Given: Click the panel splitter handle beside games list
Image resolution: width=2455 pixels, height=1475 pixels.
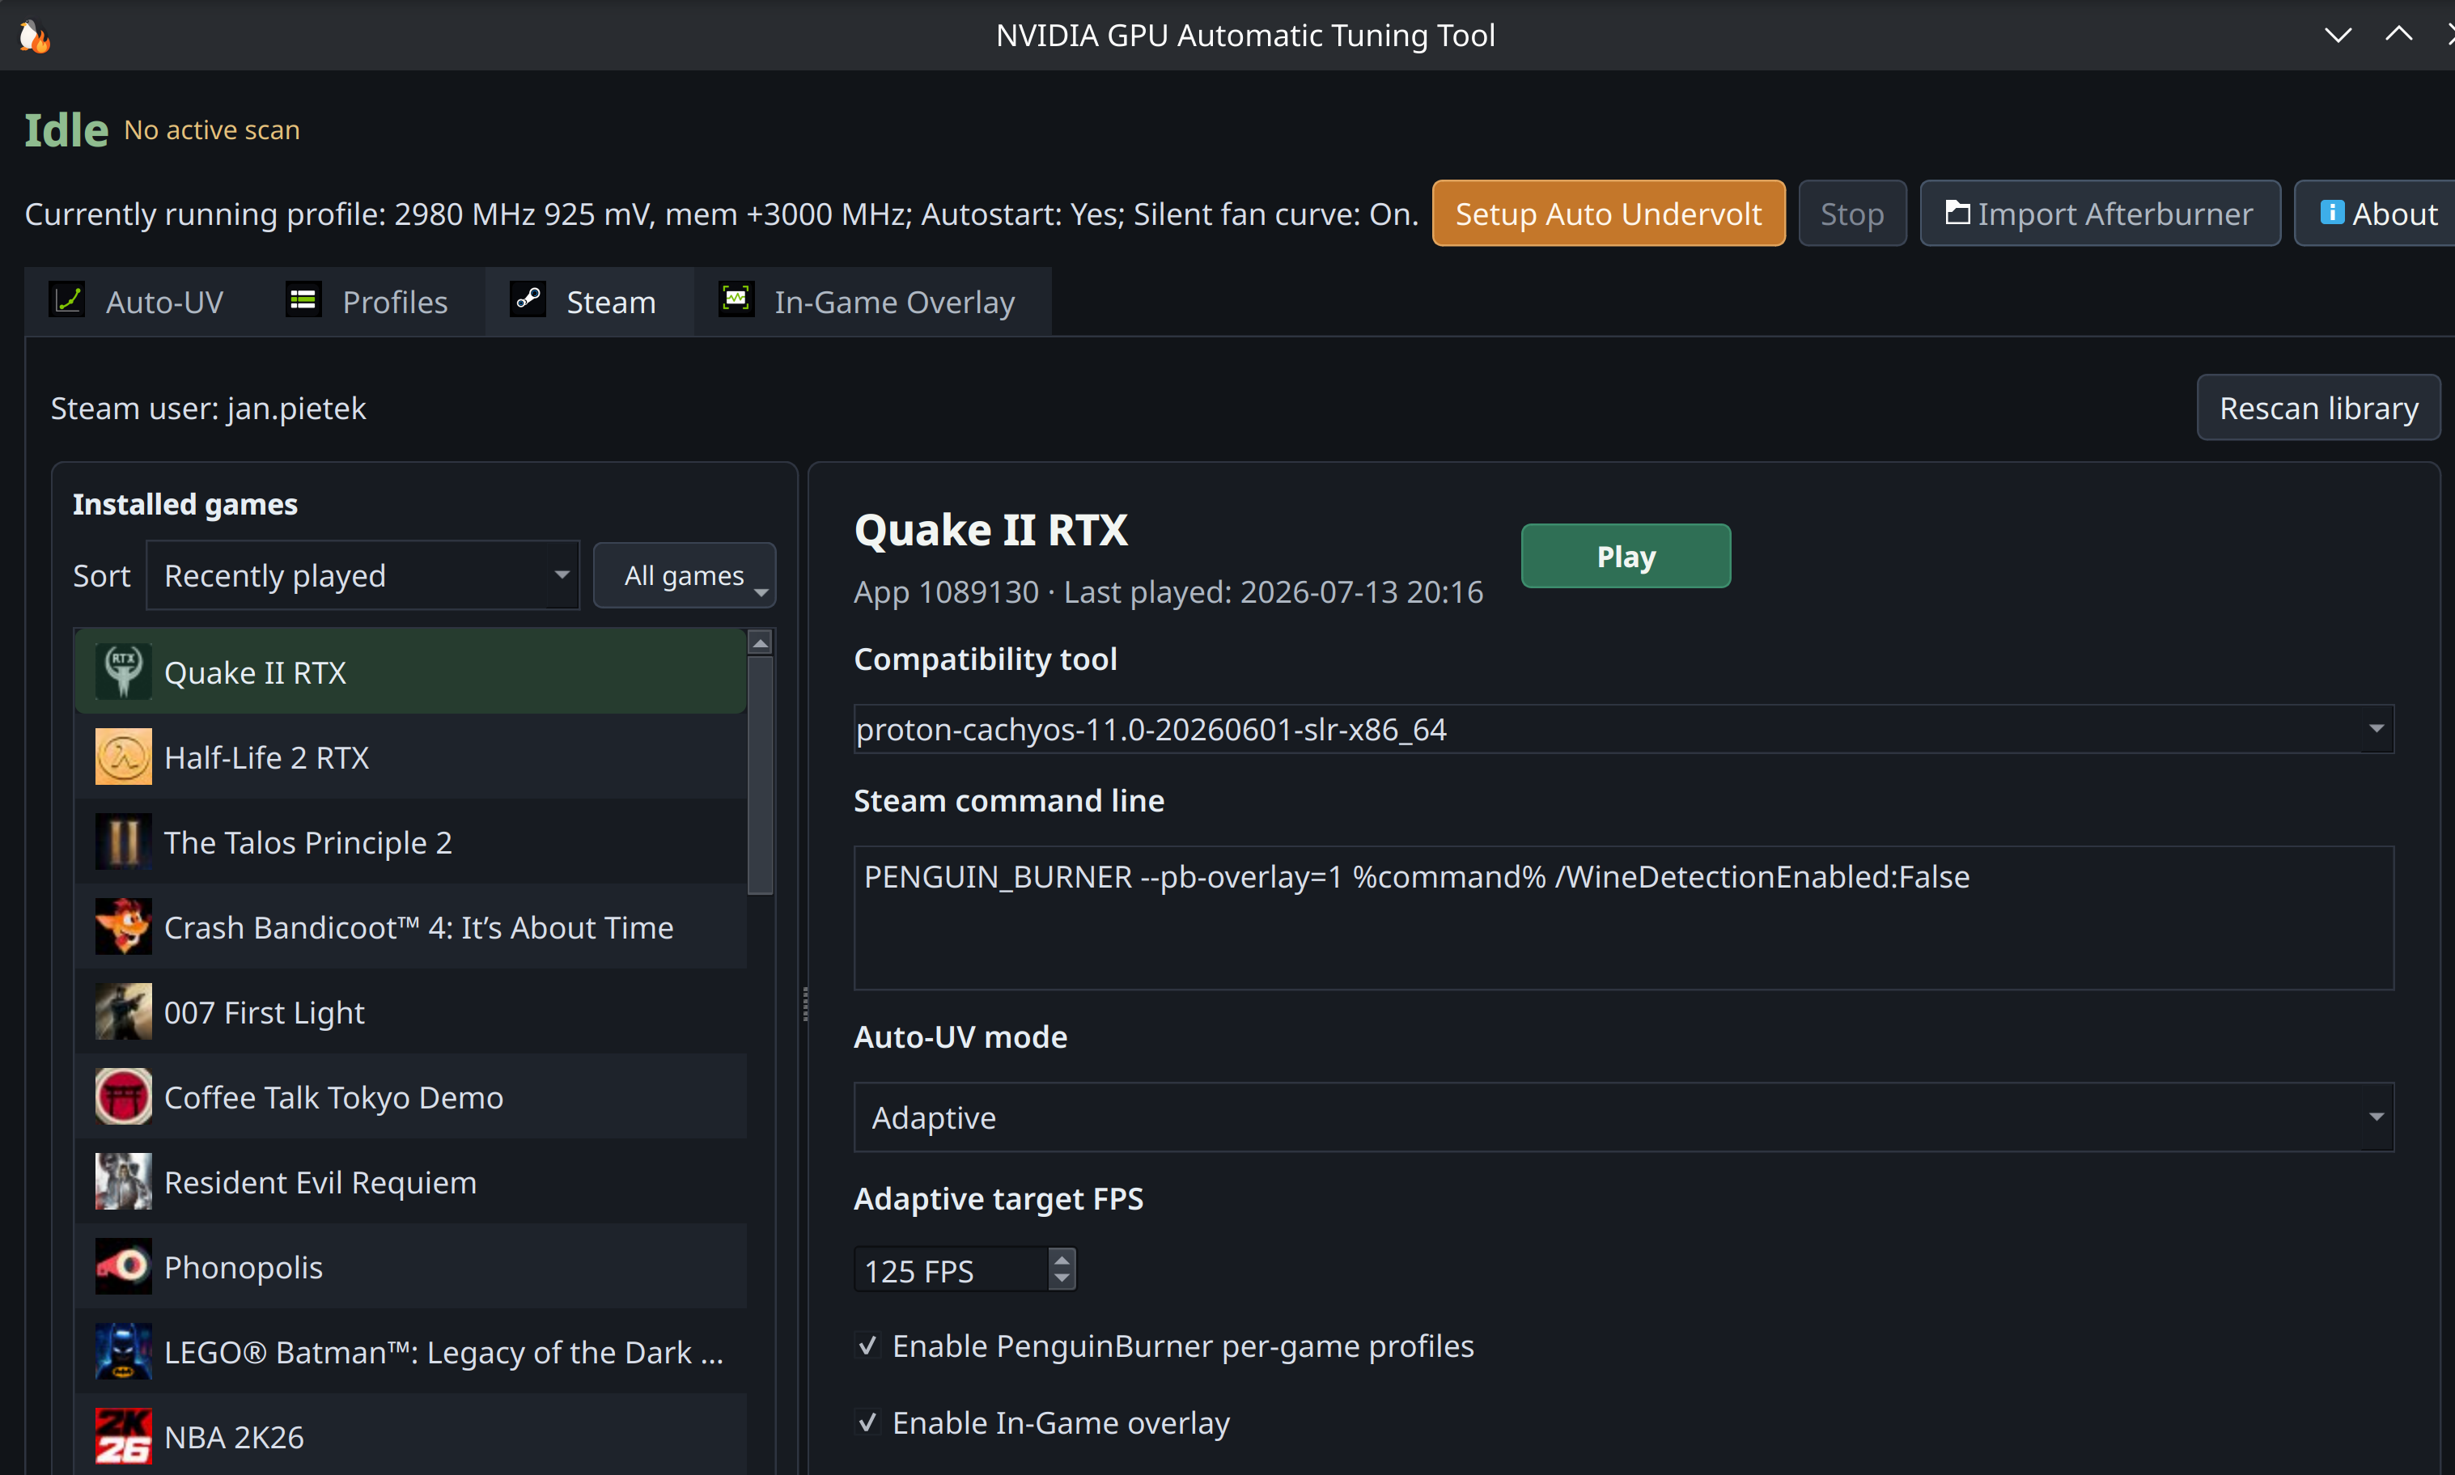Looking at the screenshot, I should (x=804, y=1004).
